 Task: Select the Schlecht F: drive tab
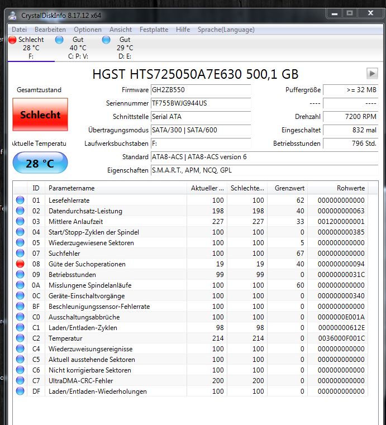(31, 48)
